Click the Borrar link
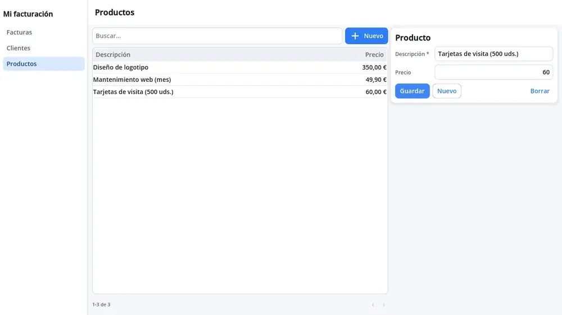The image size is (562, 315). 540,91
